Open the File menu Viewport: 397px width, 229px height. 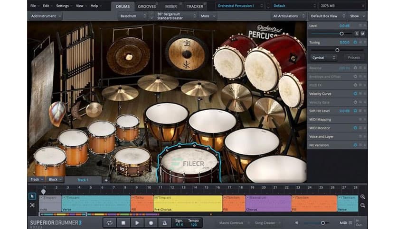point(35,6)
